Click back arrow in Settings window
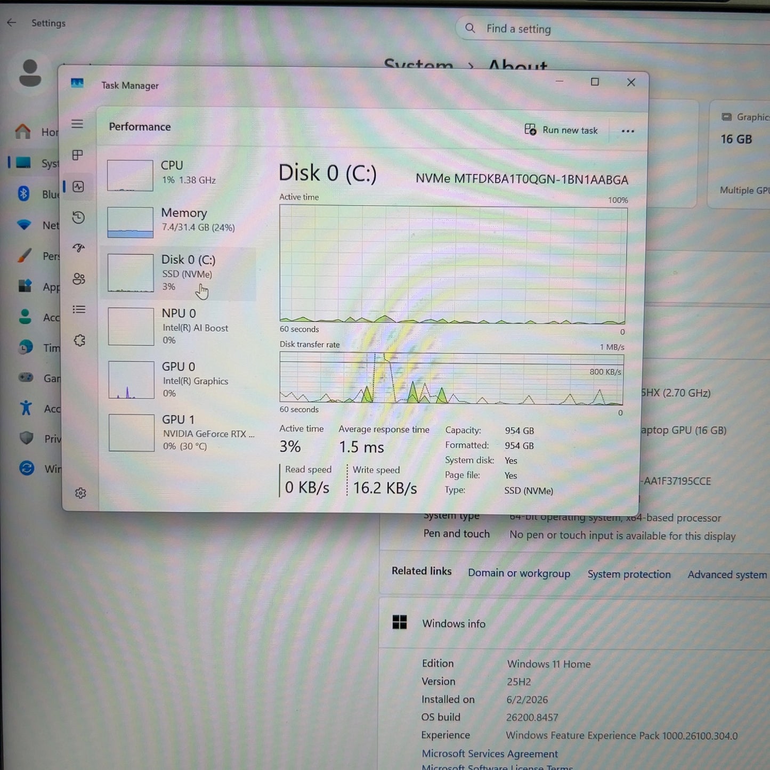Screen dimensions: 770x770 pyautogui.click(x=12, y=22)
